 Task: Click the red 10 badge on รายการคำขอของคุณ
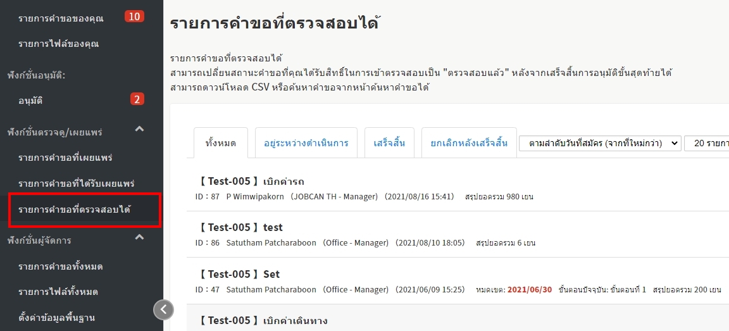pos(134,16)
